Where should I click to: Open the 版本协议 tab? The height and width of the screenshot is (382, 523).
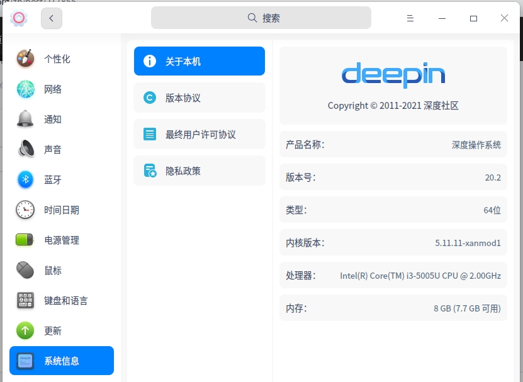200,98
